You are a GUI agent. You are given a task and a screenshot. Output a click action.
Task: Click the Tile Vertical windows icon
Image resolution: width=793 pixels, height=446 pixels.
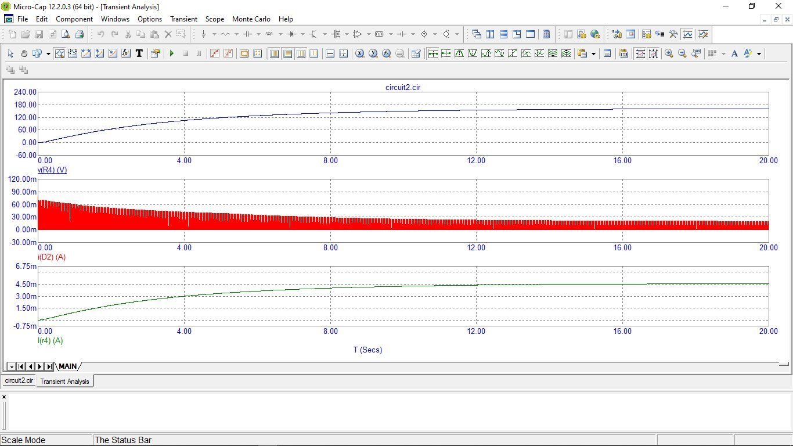[x=490, y=34]
